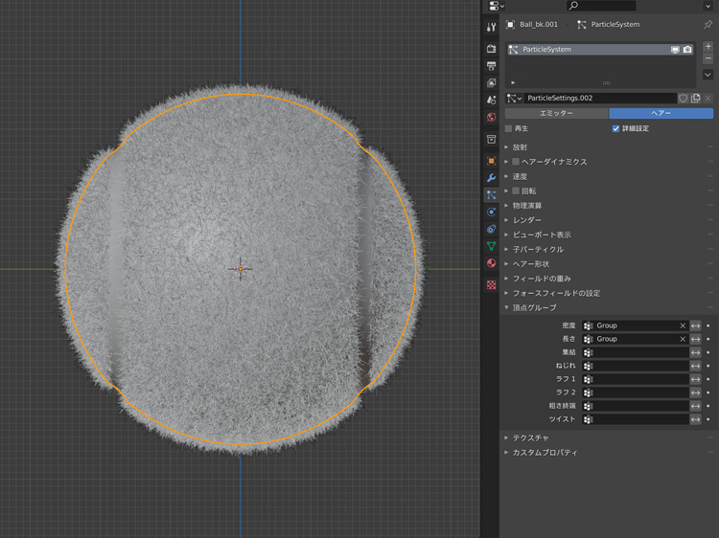Enable the 再生 checkbox
The image size is (719, 538).
pyautogui.click(x=509, y=128)
